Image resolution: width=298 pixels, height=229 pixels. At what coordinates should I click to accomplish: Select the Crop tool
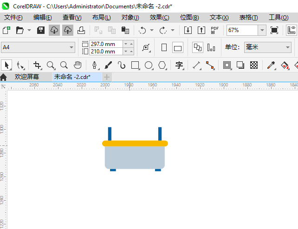(37, 65)
